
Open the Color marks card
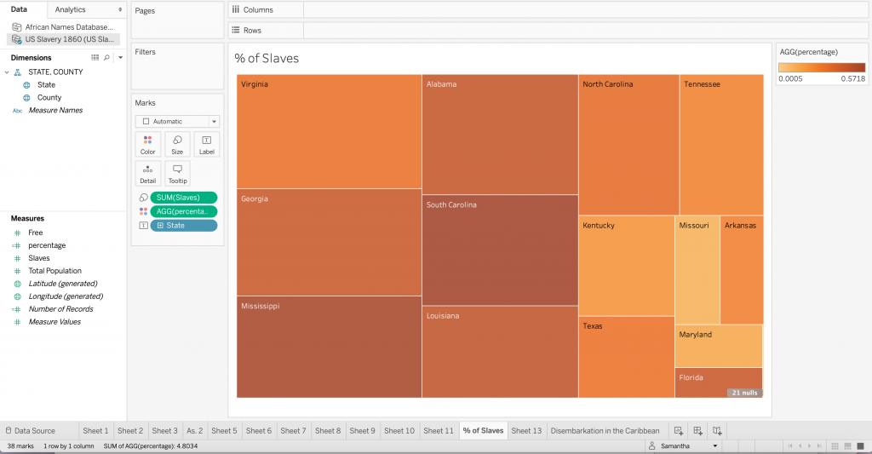tap(147, 144)
